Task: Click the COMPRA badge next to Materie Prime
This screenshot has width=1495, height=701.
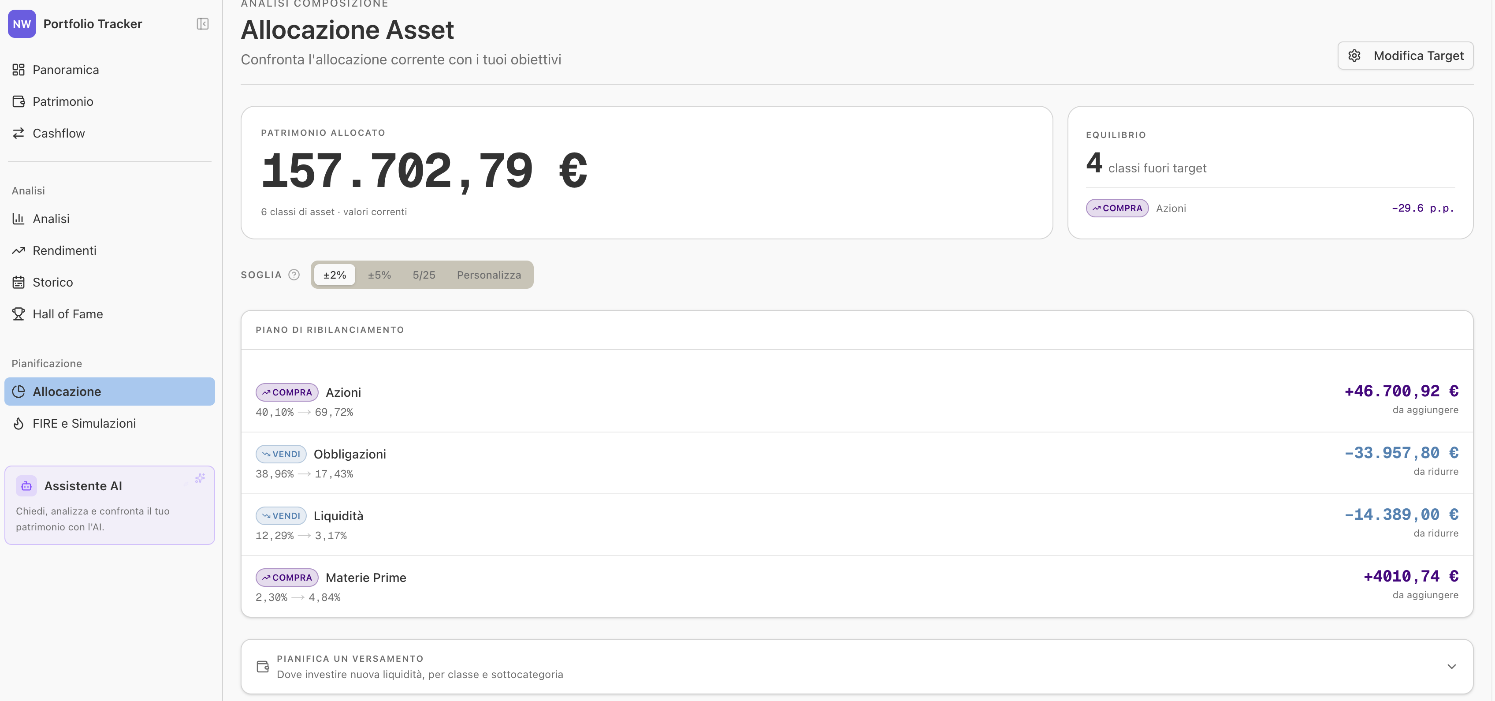Action: pos(286,578)
